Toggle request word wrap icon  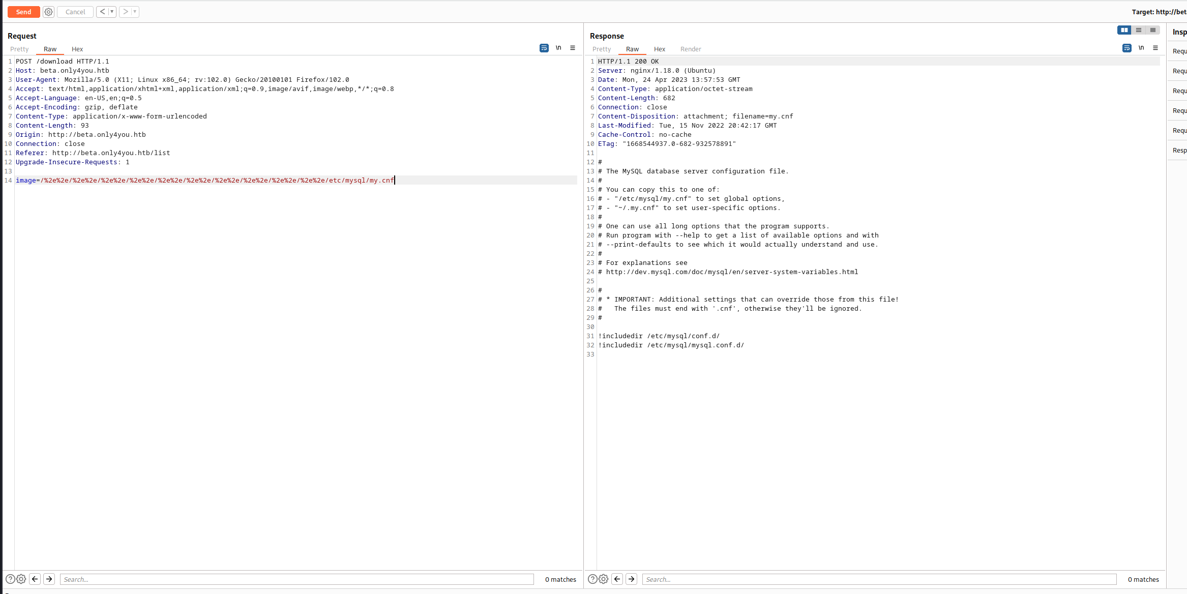coord(544,48)
